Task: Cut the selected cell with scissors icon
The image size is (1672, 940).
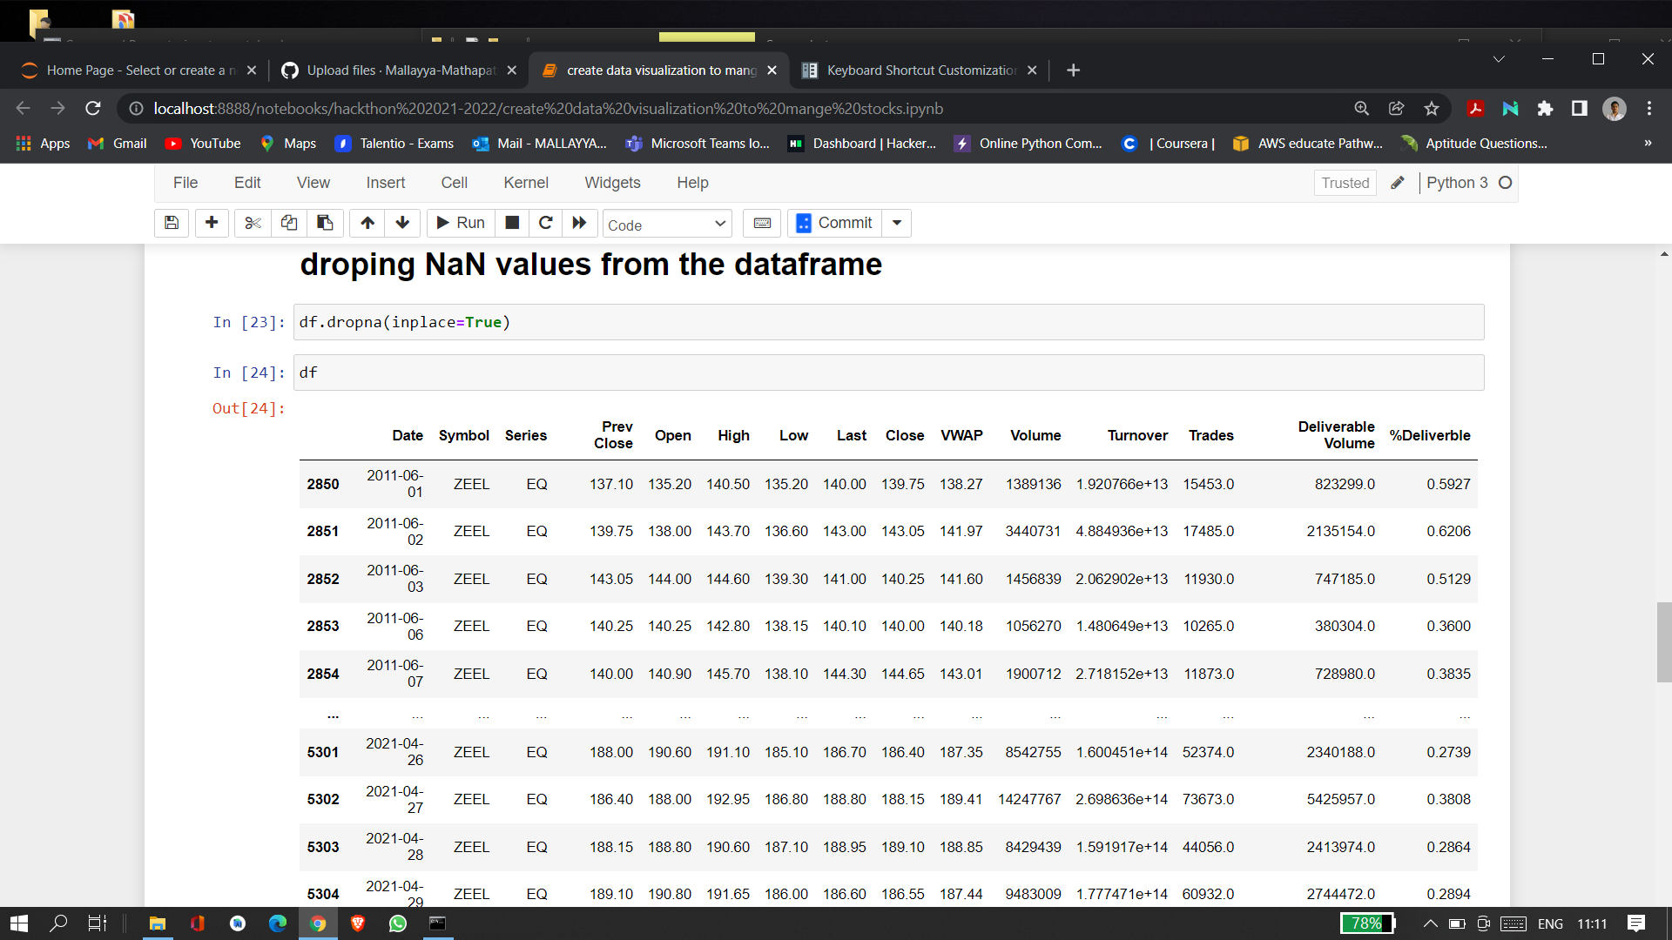Action: click(252, 223)
